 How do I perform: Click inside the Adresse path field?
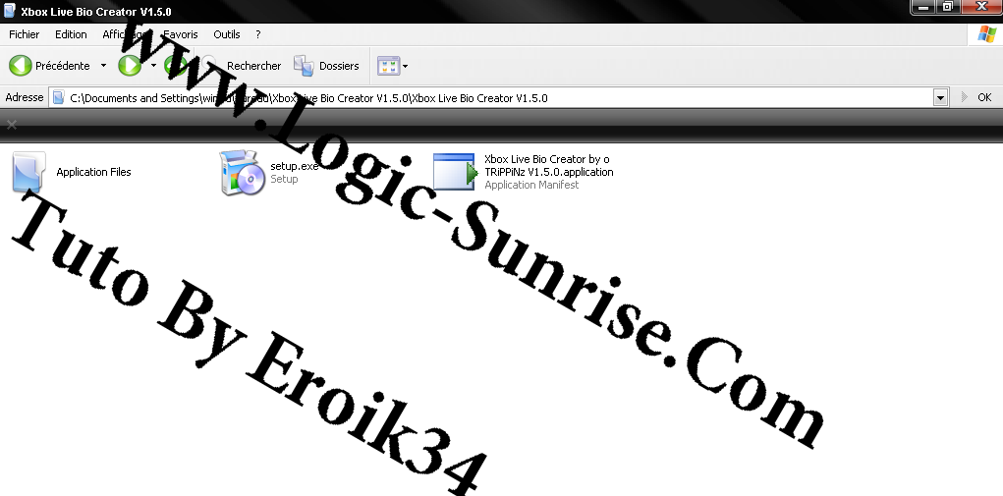pos(492,98)
